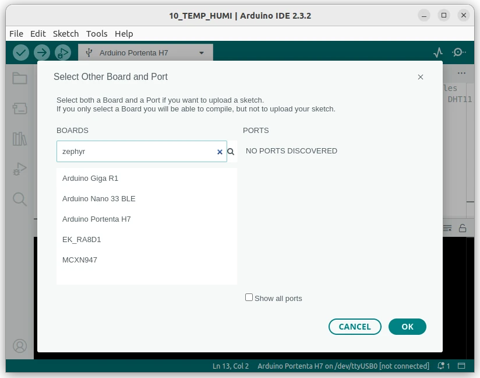This screenshot has height=378, width=480.
Task: Toggle bottom panel icon in status bar
Action: coord(461,366)
